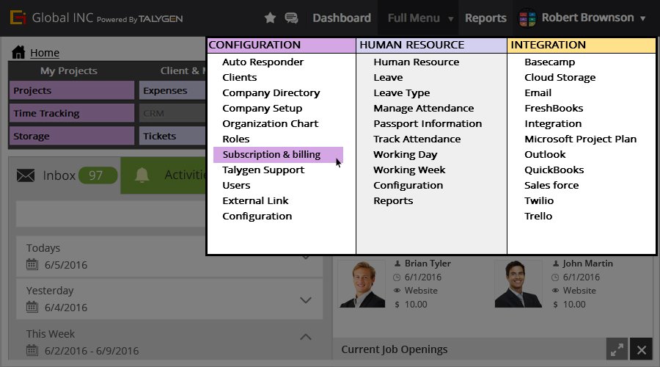Open Trello integration
This screenshot has height=367, width=660.
[x=538, y=216]
